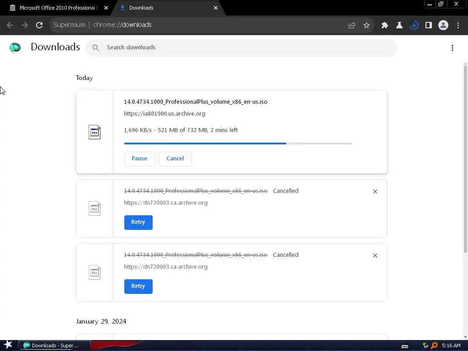Click the active download file name
468x351 pixels.
[196, 102]
